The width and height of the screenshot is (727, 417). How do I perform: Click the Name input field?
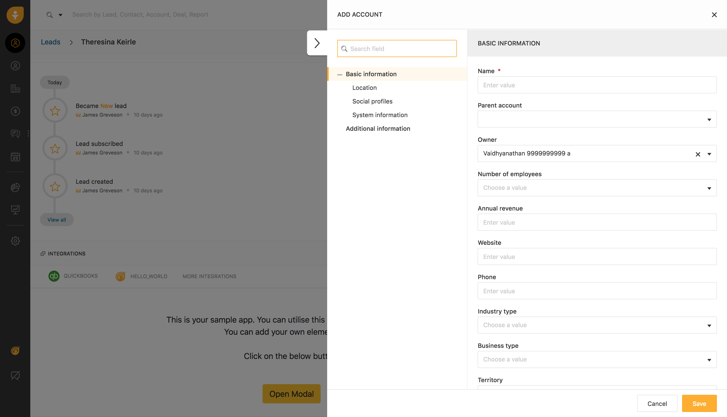click(x=597, y=85)
